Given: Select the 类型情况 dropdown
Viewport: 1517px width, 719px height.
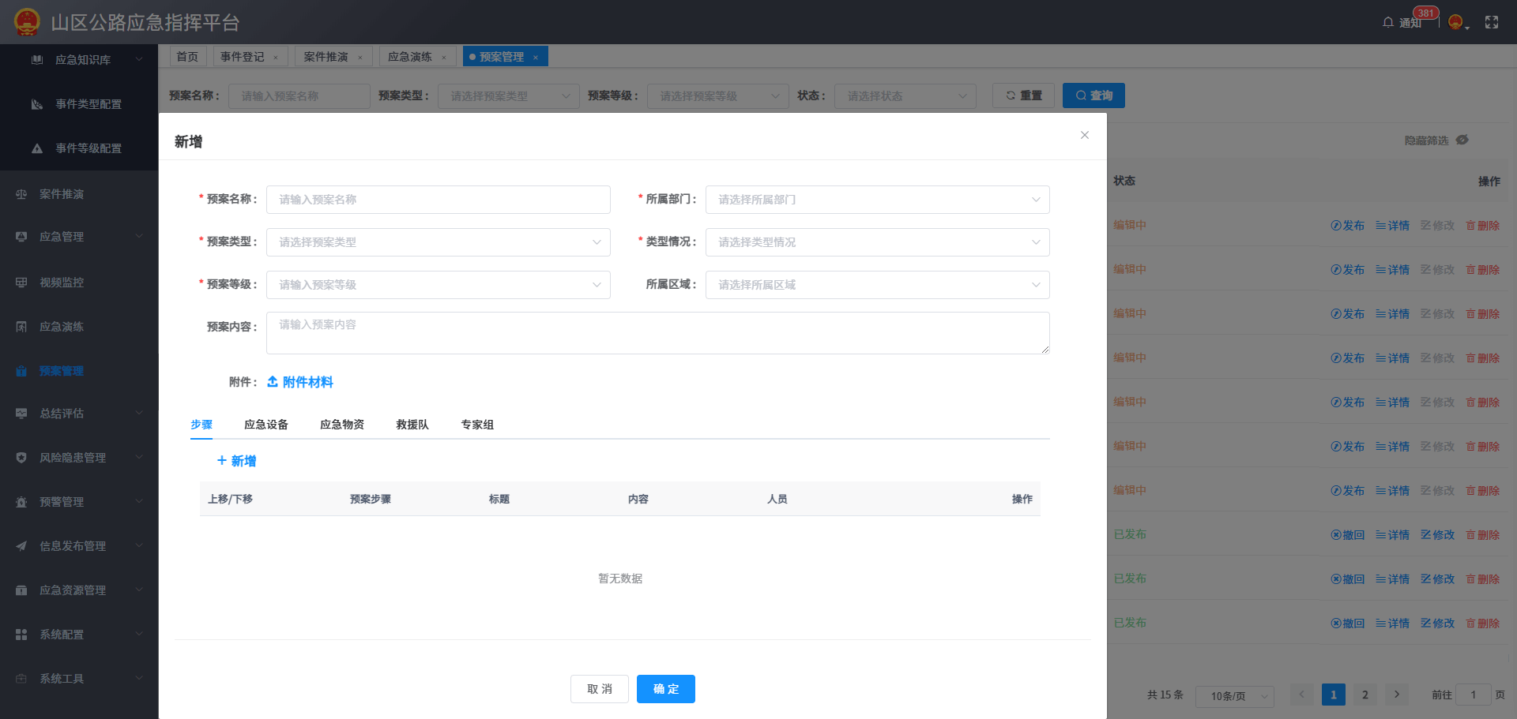Looking at the screenshot, I should [877, 242].
